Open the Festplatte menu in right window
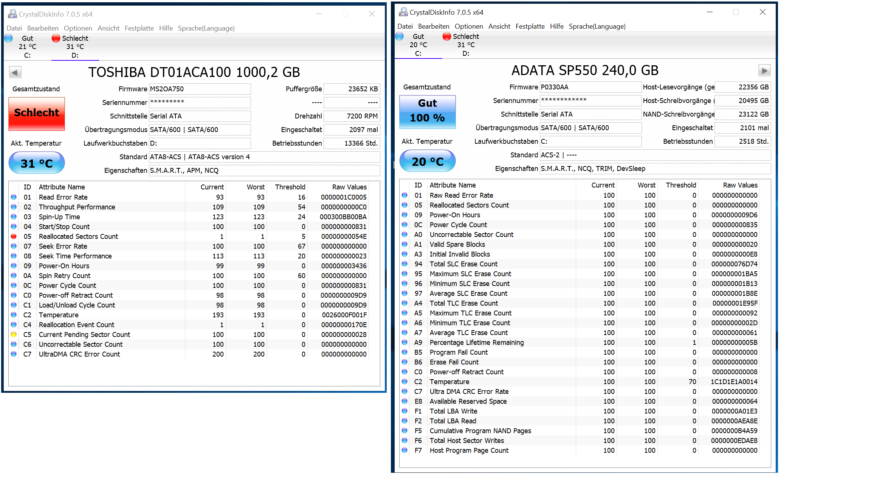Screen dimensions: 871x489 coord(530,26)
